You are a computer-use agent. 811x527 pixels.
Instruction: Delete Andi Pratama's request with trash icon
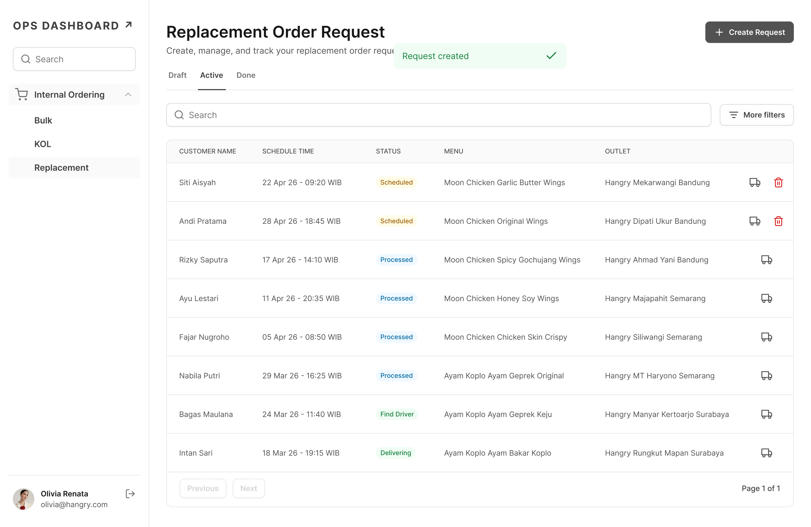point(778,221)
